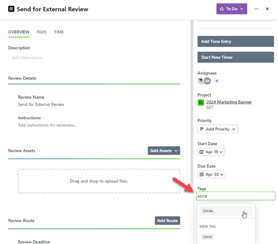Expand the Add Priority dropdown

click(x=218, y=129)
